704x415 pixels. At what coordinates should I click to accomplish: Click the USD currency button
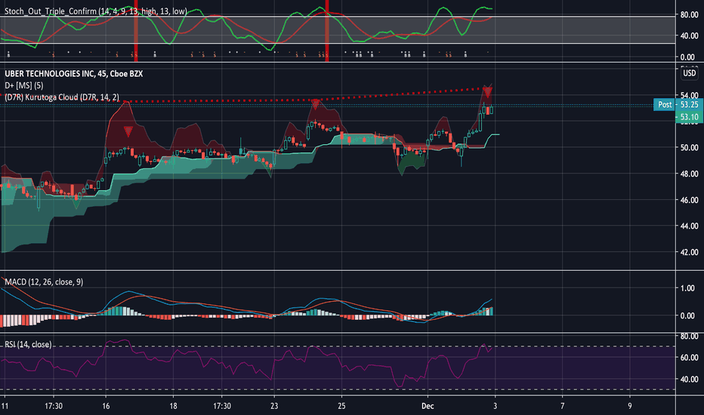click(689, 73)
